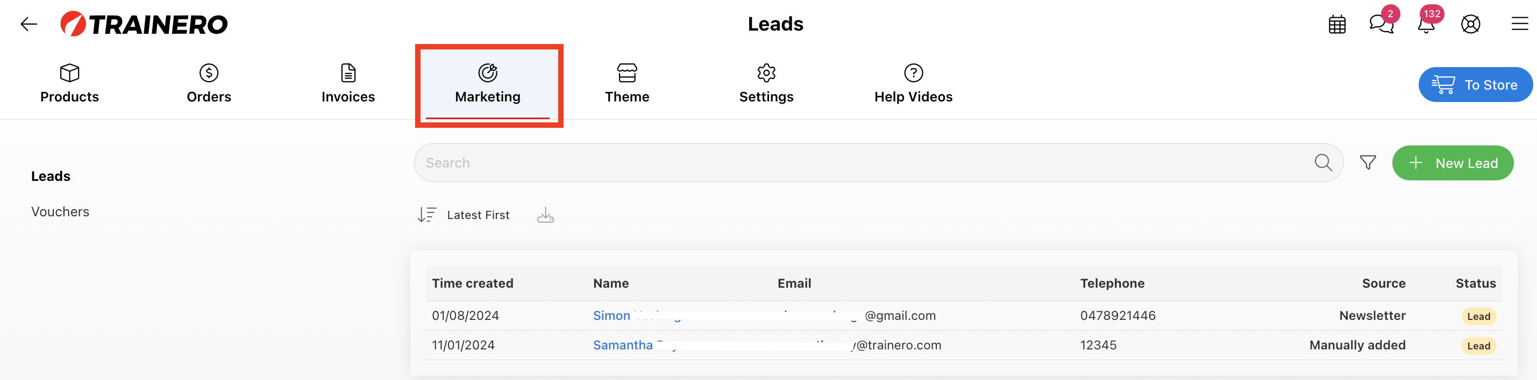Create a New Lead
Screen dimensions: 1537x380
(1453, 163)
